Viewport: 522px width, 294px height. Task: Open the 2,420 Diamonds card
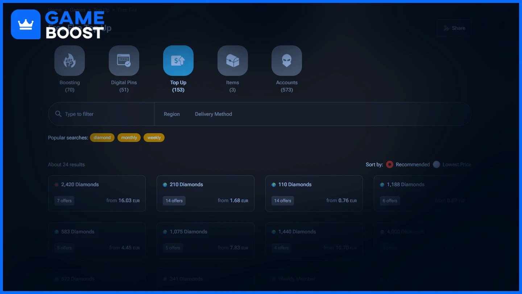coord(97,193)
